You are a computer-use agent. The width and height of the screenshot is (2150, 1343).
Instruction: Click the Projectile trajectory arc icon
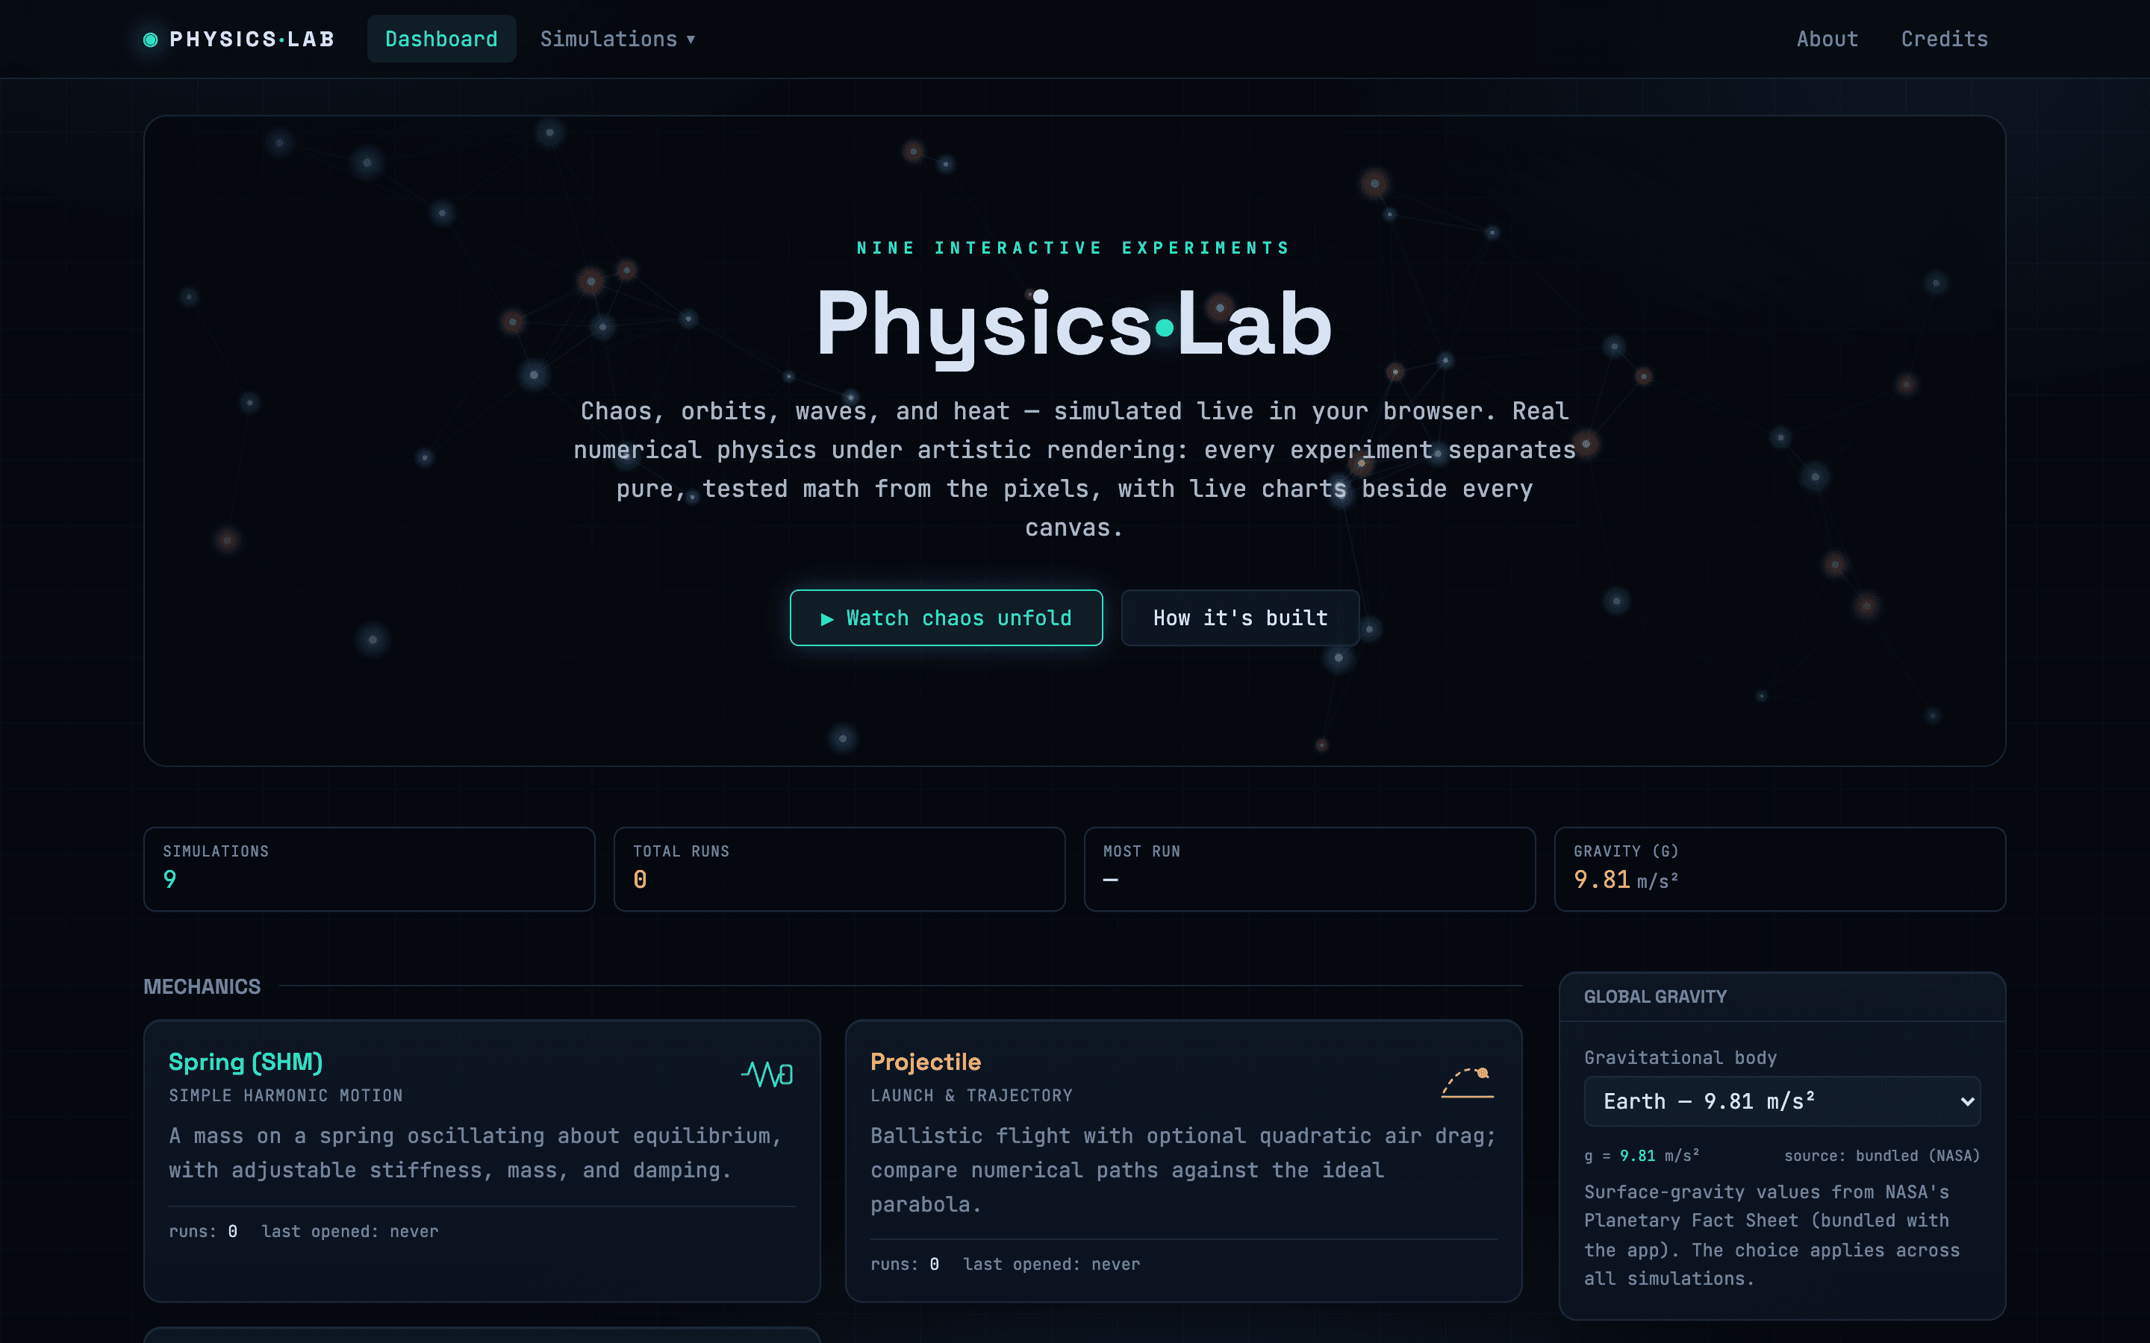[1468, 1082]
